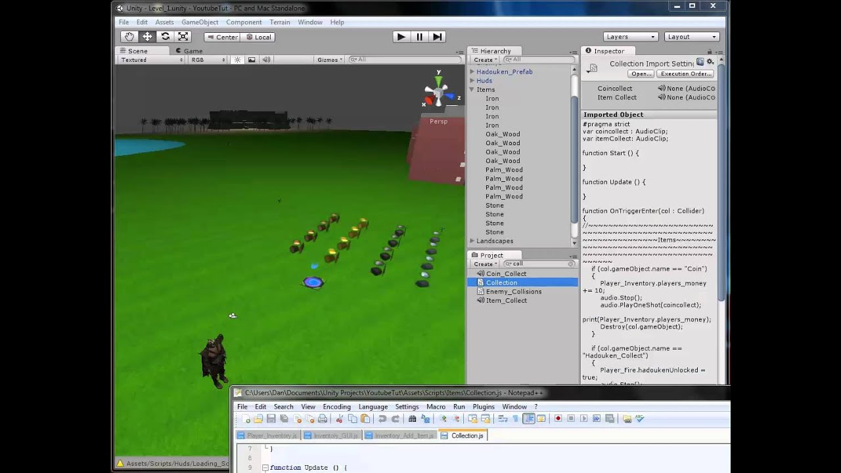The image size is (841, 473).
Task: Click the Execution Order... button
Action: (686, 74)
